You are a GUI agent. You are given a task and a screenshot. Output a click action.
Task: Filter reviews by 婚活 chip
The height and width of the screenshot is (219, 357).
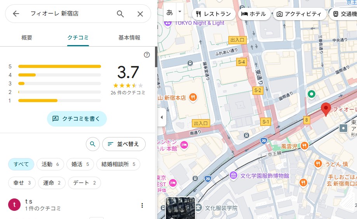click(80, 164)
